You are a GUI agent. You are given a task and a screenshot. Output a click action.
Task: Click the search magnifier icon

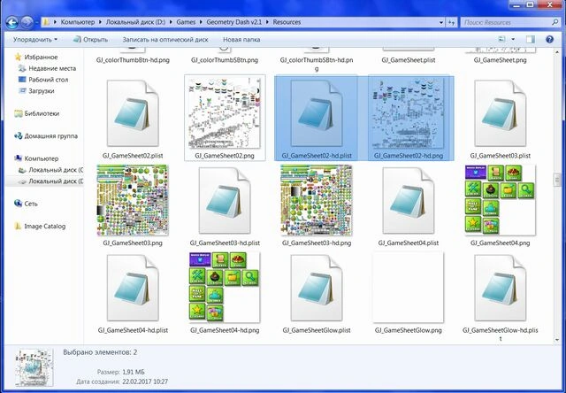click(555, 22)
